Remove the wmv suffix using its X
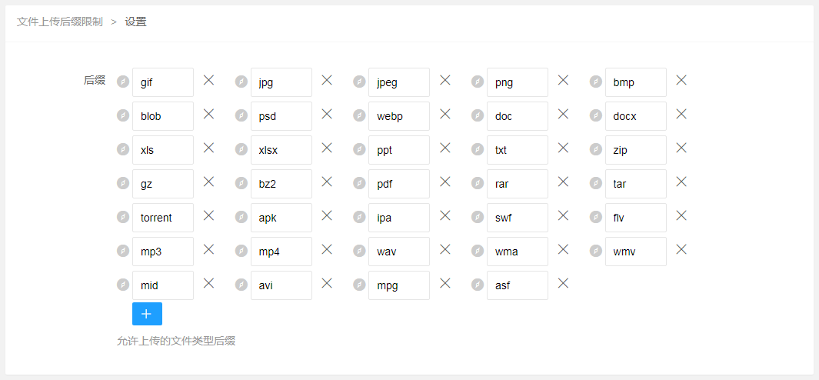The image size is (819, 380). point(681,249)
